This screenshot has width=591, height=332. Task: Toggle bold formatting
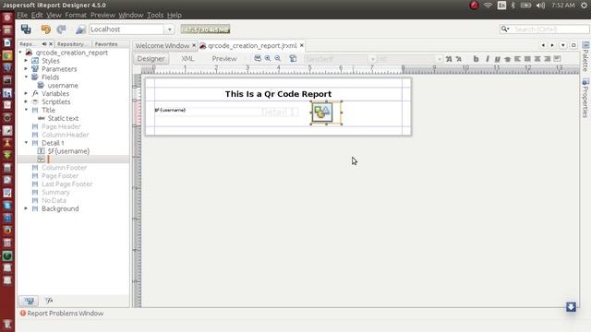(x=476, y=59)
